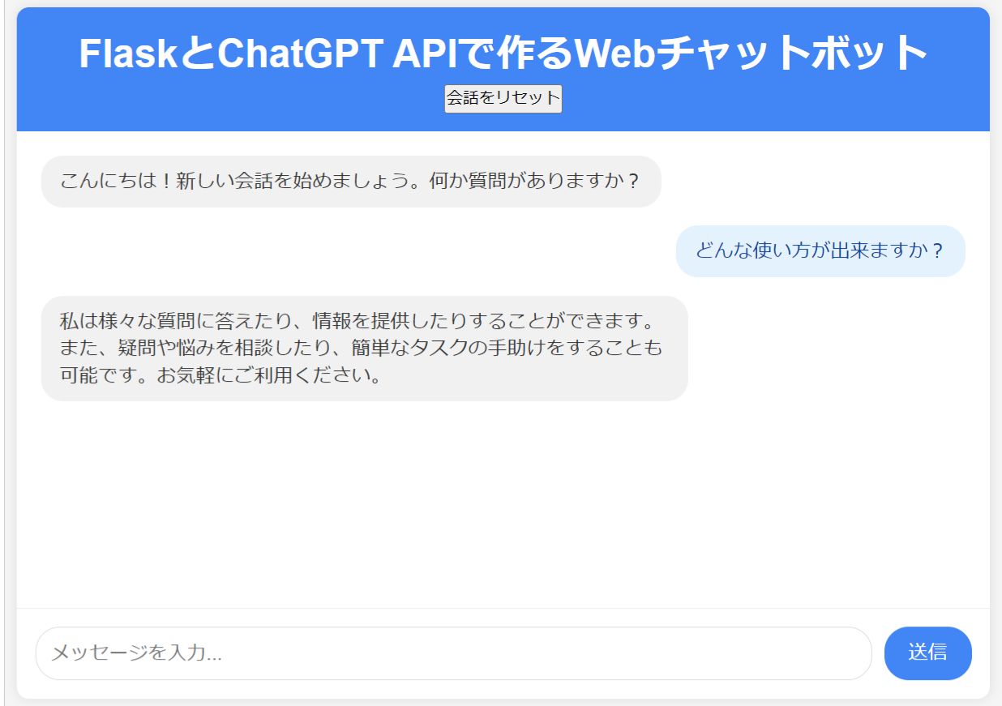Click the bot reply bubble about 様々な質問
1002x706 pixels.
(364, 348)
